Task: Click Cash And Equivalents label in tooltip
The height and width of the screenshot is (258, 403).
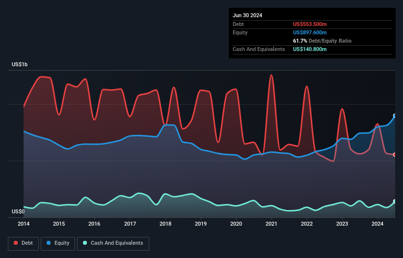Action: pyautogui.click(x=259, y=49)
